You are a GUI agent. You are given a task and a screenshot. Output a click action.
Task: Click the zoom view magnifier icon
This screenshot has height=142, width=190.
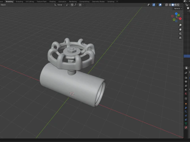tap(180, 25)
